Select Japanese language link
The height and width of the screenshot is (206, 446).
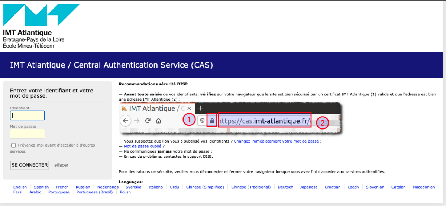tap(309, 187)
